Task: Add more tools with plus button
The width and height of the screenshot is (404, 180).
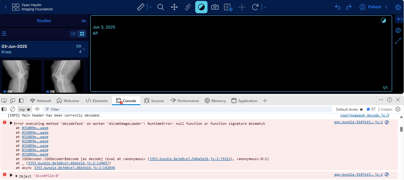Action: click(x=265, y=101)
